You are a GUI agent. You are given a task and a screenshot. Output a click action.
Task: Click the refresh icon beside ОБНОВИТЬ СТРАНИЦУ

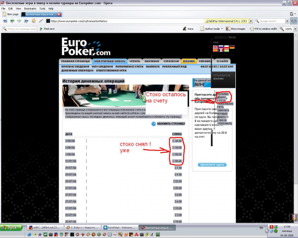coord(153,124)
